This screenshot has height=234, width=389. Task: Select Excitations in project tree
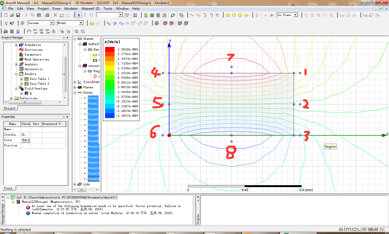(x=33, y=50)
